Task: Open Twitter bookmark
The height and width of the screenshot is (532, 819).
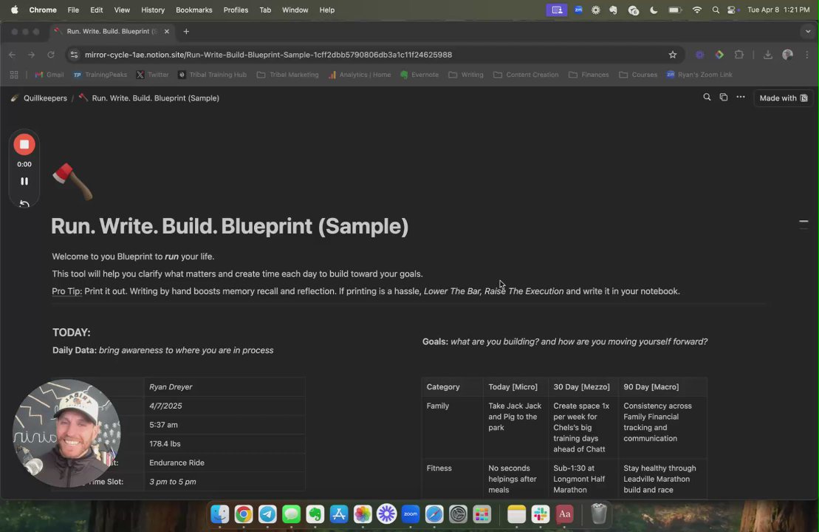Action: pyautogui.click(x=153, y=75)
